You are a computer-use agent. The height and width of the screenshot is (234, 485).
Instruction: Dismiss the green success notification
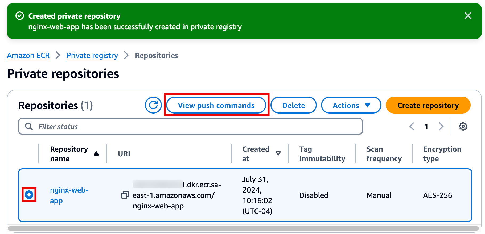pyautogui.click(x=468, y=16)
